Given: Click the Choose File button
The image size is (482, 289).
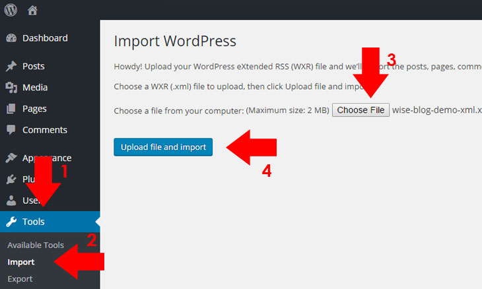Looking at the screenshot, I should (x=361, y=110).
